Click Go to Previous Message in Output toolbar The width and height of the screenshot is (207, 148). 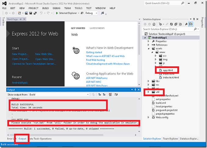click(x=100, y=95)
